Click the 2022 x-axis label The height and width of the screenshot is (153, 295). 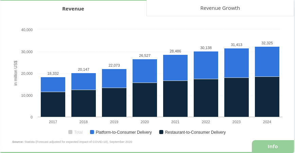206,122
